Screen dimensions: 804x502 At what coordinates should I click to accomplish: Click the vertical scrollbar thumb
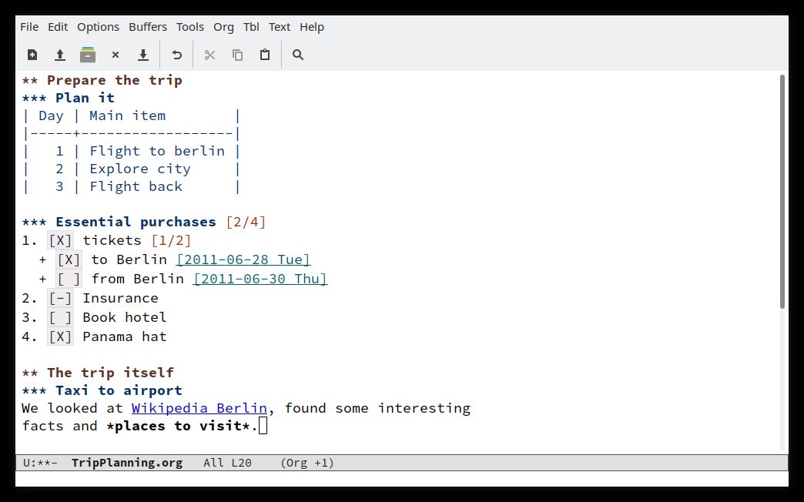(x=782, y=192)
